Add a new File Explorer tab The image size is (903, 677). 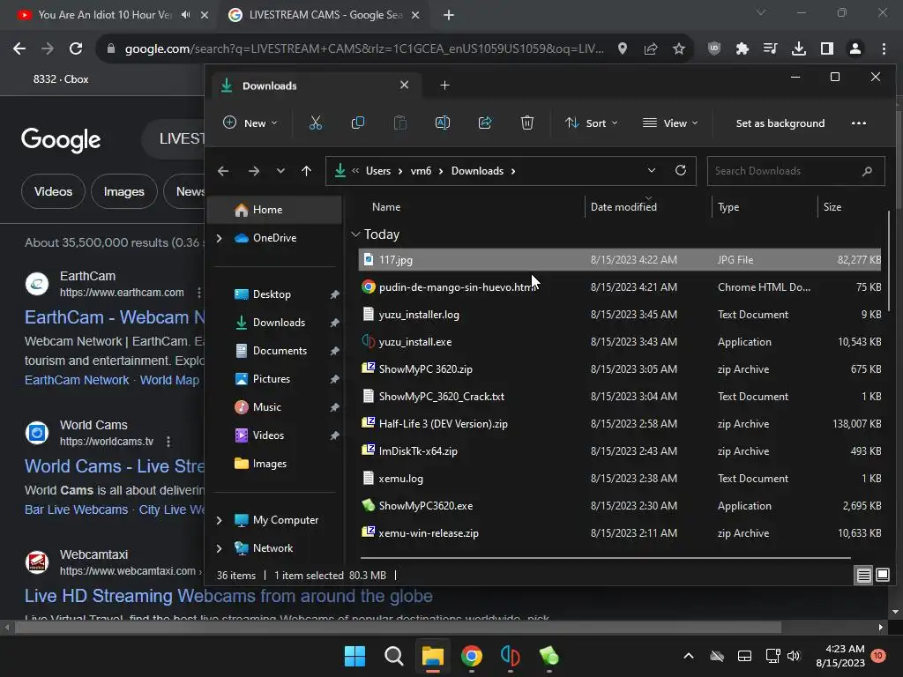(x=444, y=86)
